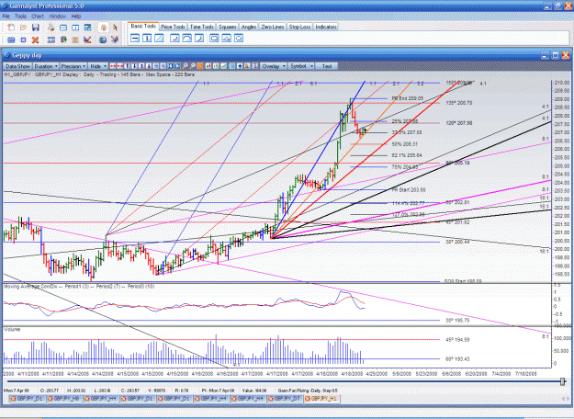Select the horizontal line drawing tool
Viewport: 574px width, 419px height.
point(135,38)
